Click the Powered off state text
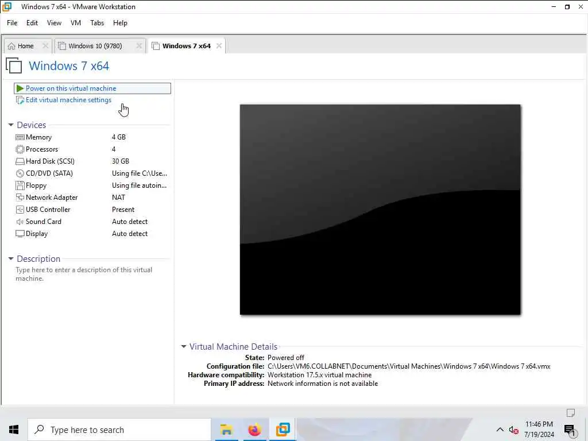The width and height of the screenshot is (588, 441). pos(286,358)
